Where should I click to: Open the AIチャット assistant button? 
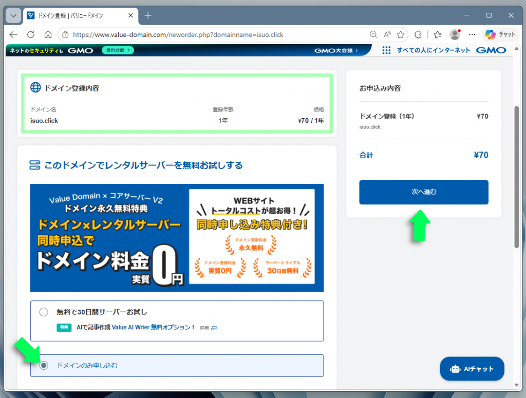point(472,369)
